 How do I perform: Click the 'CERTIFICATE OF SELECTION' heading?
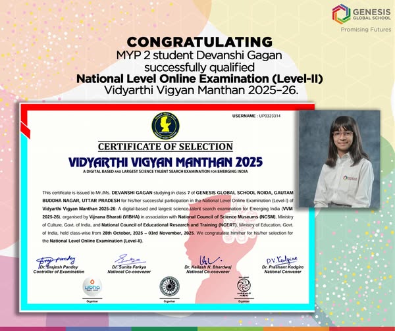[x=166, y=146]
